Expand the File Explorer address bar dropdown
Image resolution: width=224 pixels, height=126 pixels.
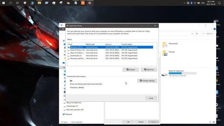(x=192, y=34)
